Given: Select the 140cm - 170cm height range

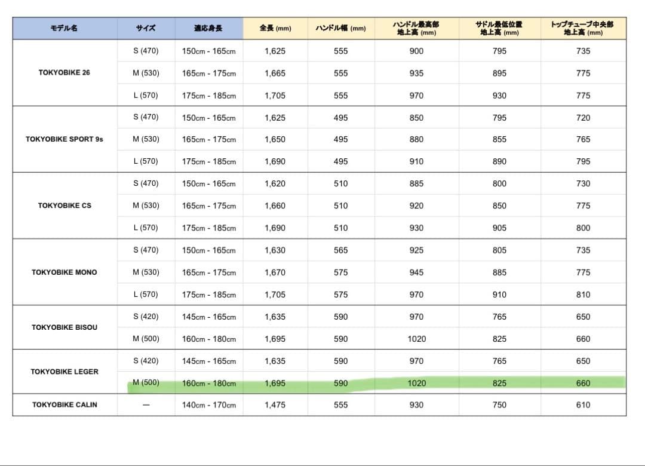Looking at the screenshot, I should coord(209,405).
